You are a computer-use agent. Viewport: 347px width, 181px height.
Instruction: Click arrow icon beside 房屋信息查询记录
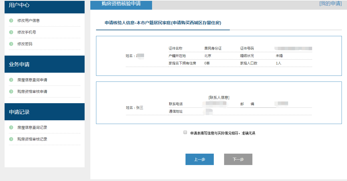(x=11, y=127)
